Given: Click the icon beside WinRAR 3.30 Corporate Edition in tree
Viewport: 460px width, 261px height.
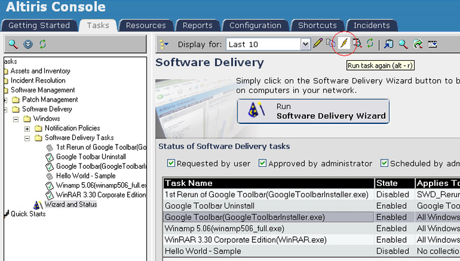Looking at the screenshot, I should (49, 195).
